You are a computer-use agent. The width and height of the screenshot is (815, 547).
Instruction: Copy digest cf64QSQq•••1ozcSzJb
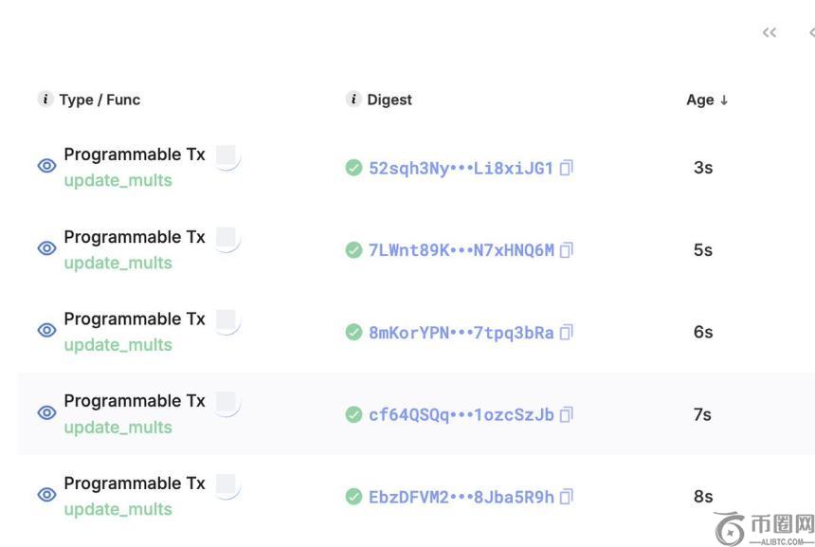[567, 414]
